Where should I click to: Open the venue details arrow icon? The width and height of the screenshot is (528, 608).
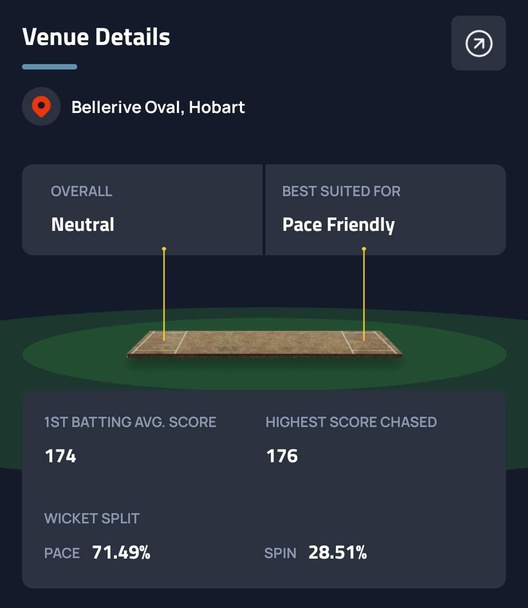[478, 44]
